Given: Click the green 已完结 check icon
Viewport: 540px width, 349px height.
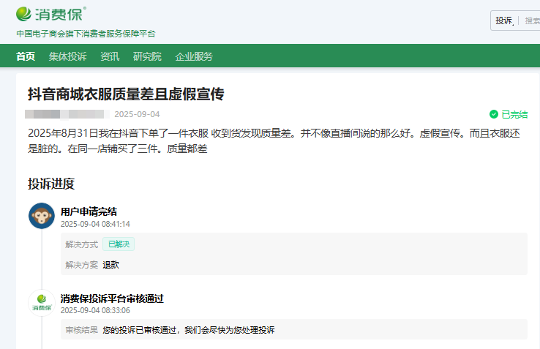Looking at the screenshot, I should pyautogui.click(x=494, y=114).
